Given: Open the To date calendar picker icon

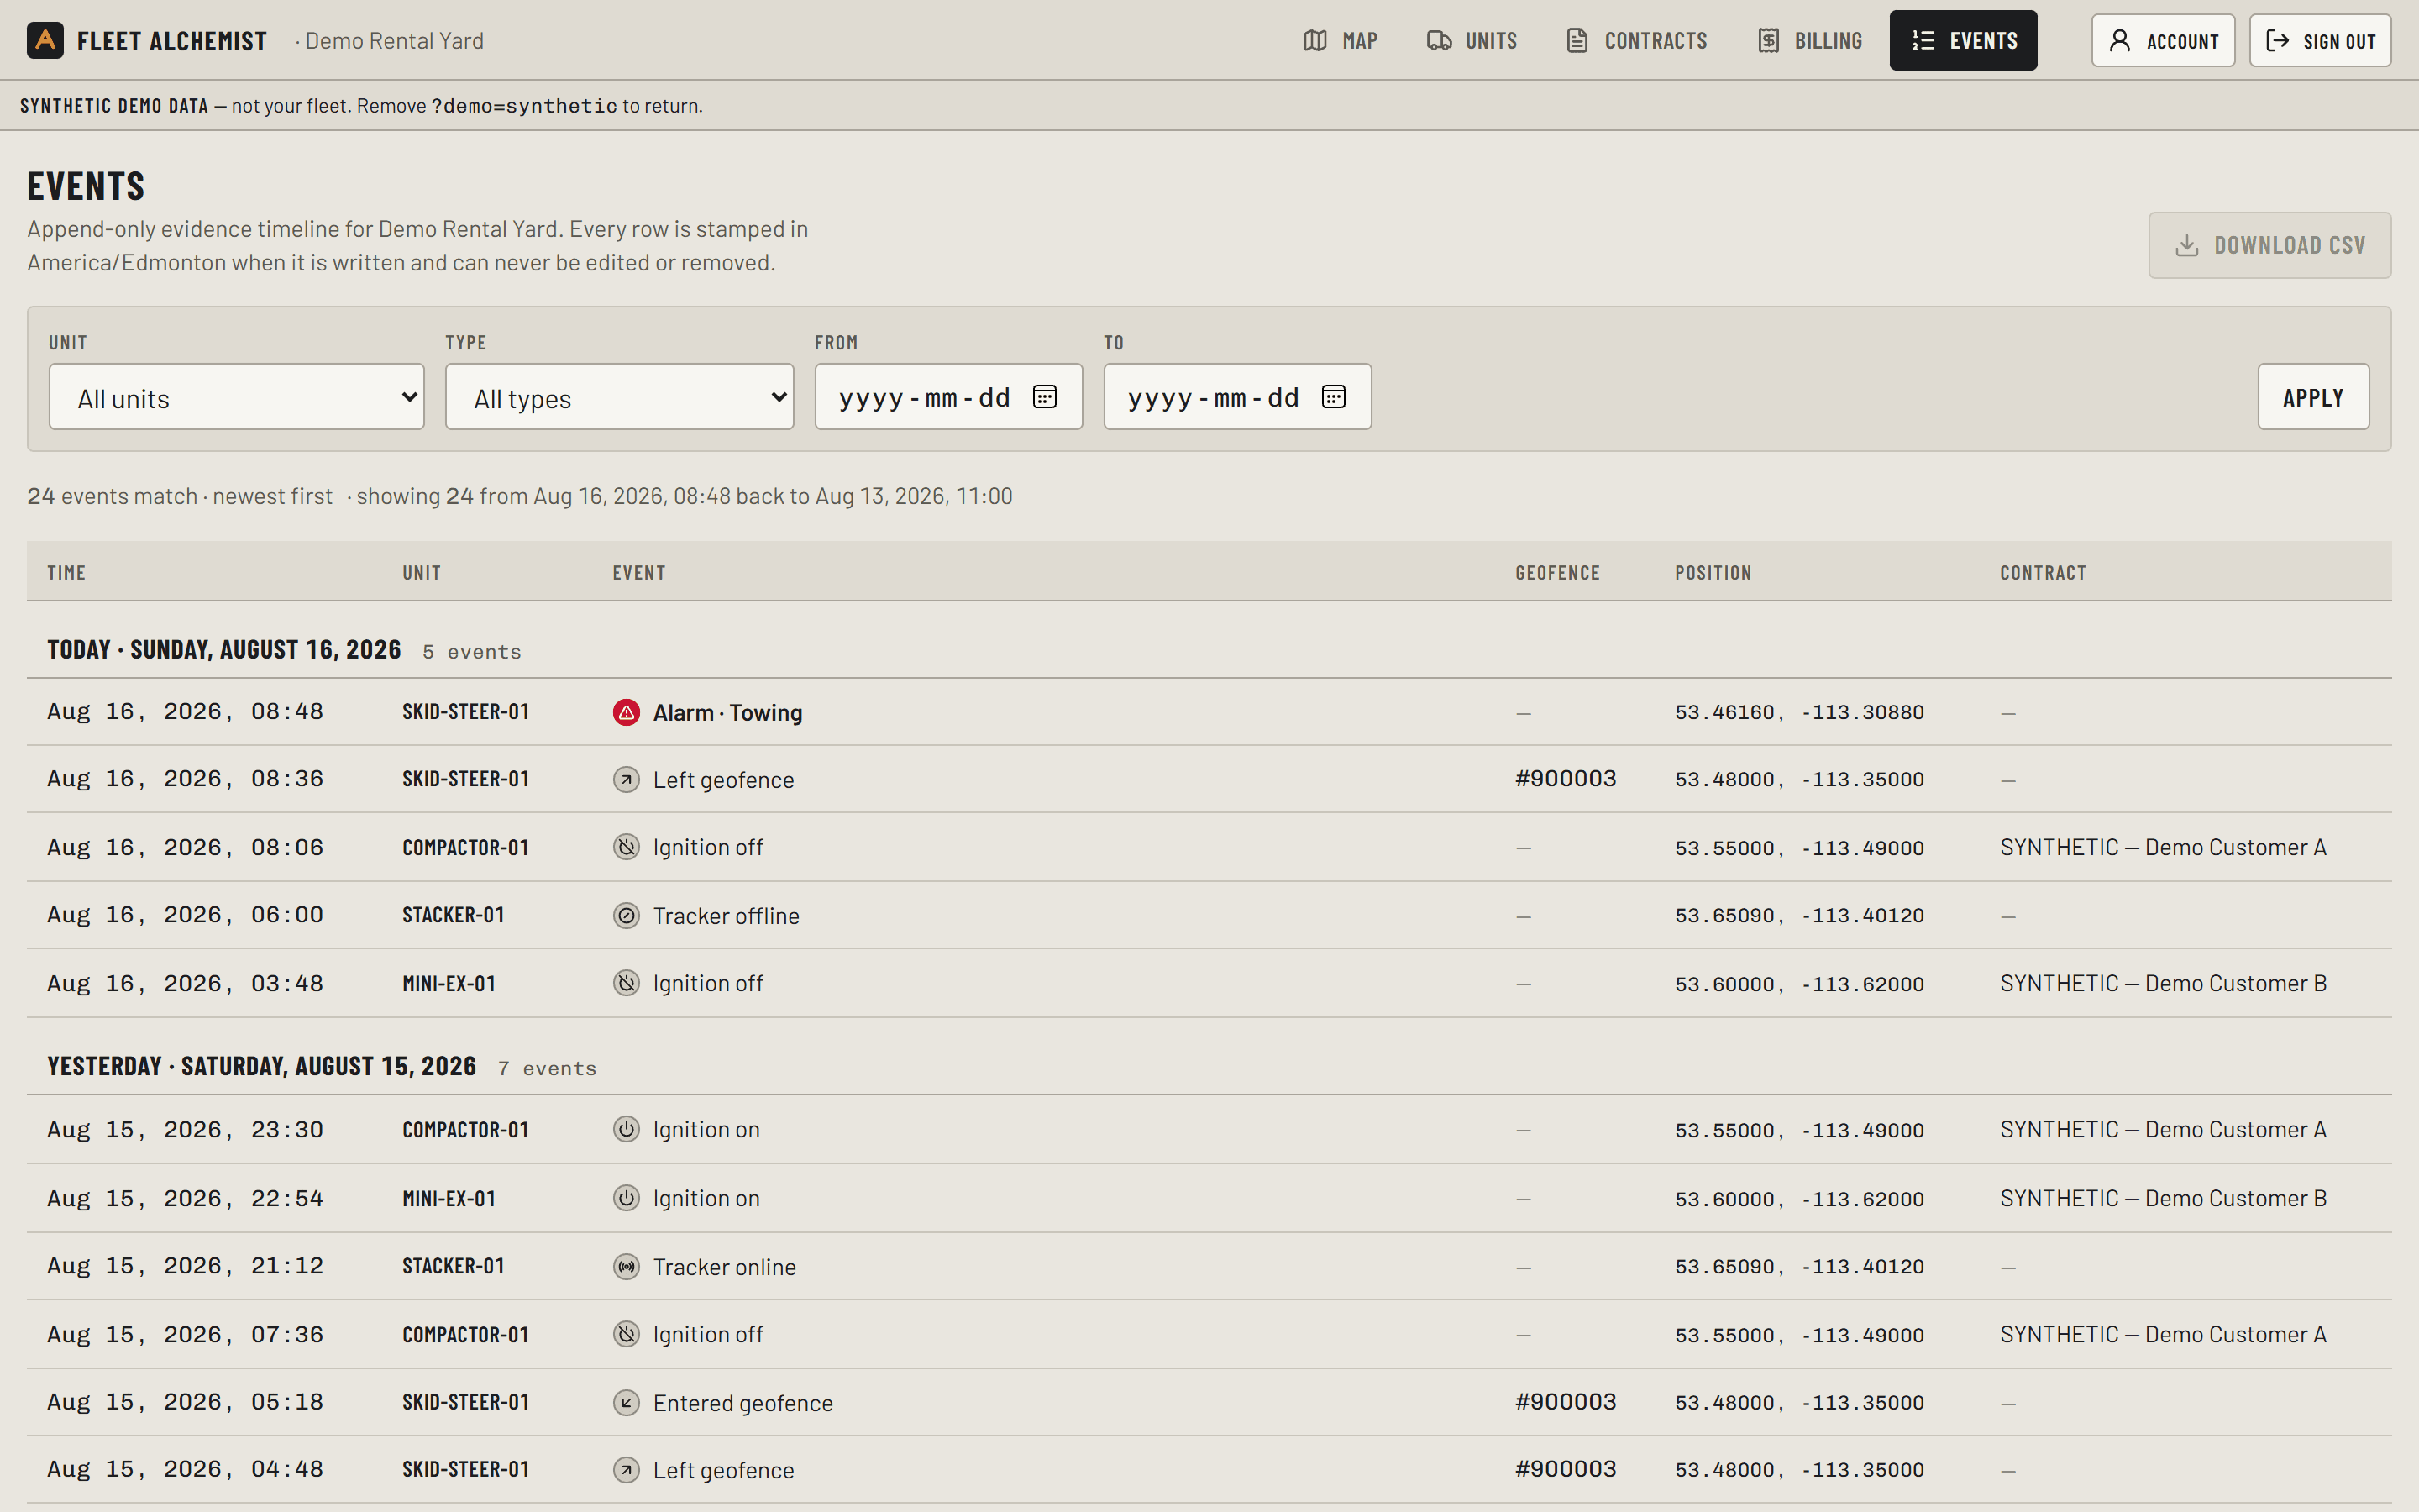Looking at the screenshot, I should pos(1334,397).
